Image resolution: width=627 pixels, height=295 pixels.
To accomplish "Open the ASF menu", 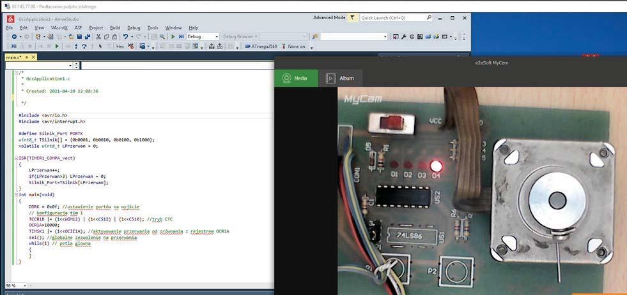I will click(78, 28).
